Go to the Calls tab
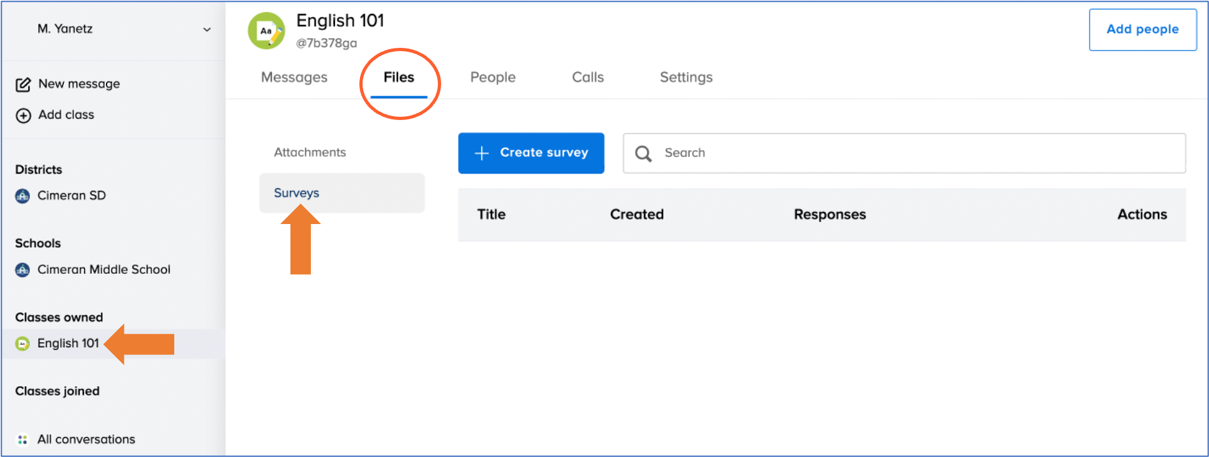 tap(587, 77)
